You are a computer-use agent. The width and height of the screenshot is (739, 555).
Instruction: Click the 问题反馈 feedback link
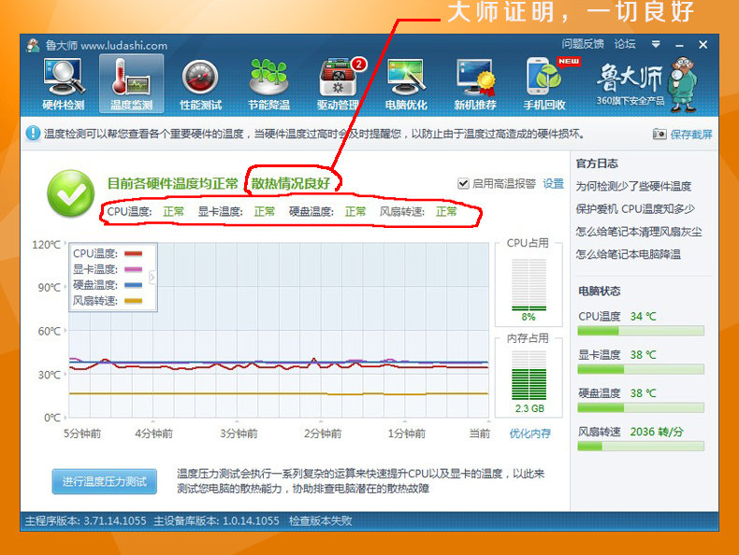tap(583, 44)
